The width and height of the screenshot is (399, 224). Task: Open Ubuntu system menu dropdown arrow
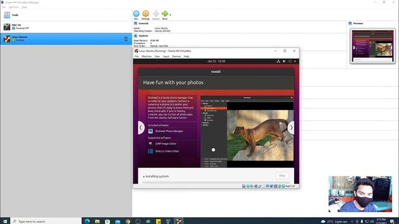pos(295,61)
